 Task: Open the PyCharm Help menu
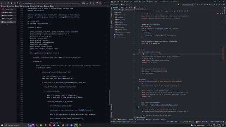click(x=156, y=2)
